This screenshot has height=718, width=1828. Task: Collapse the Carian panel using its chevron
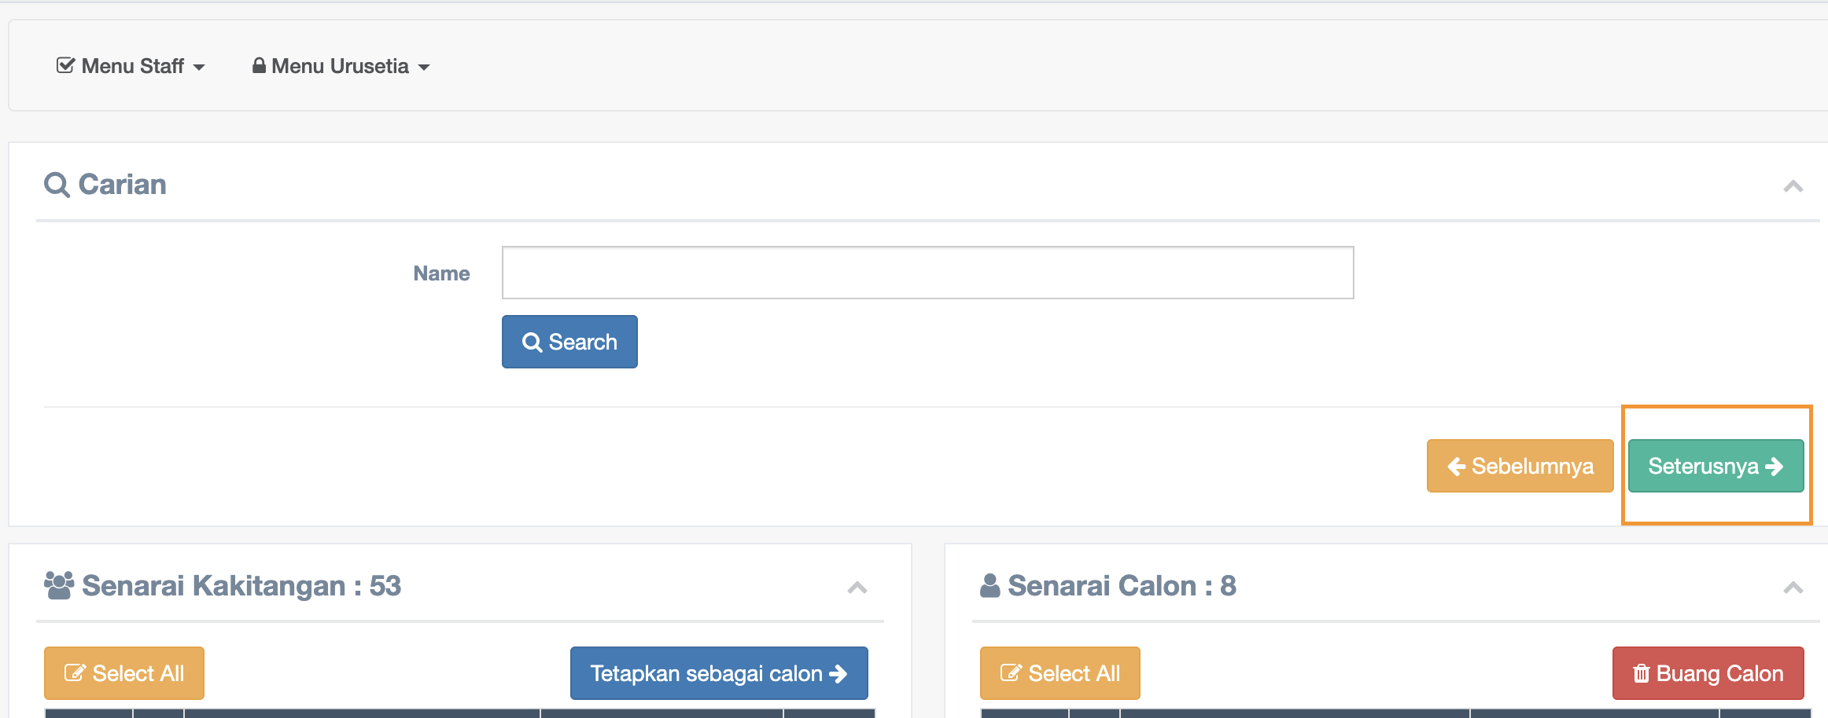1793,187
